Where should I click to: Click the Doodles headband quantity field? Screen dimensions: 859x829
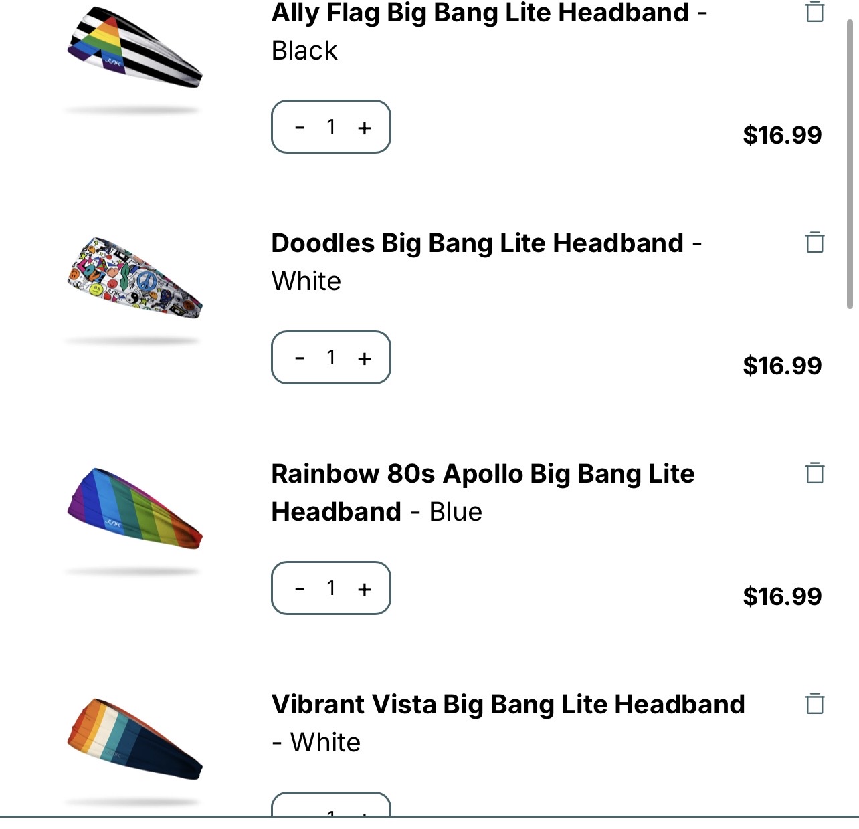pyautogui.click(x=331, y=358)
